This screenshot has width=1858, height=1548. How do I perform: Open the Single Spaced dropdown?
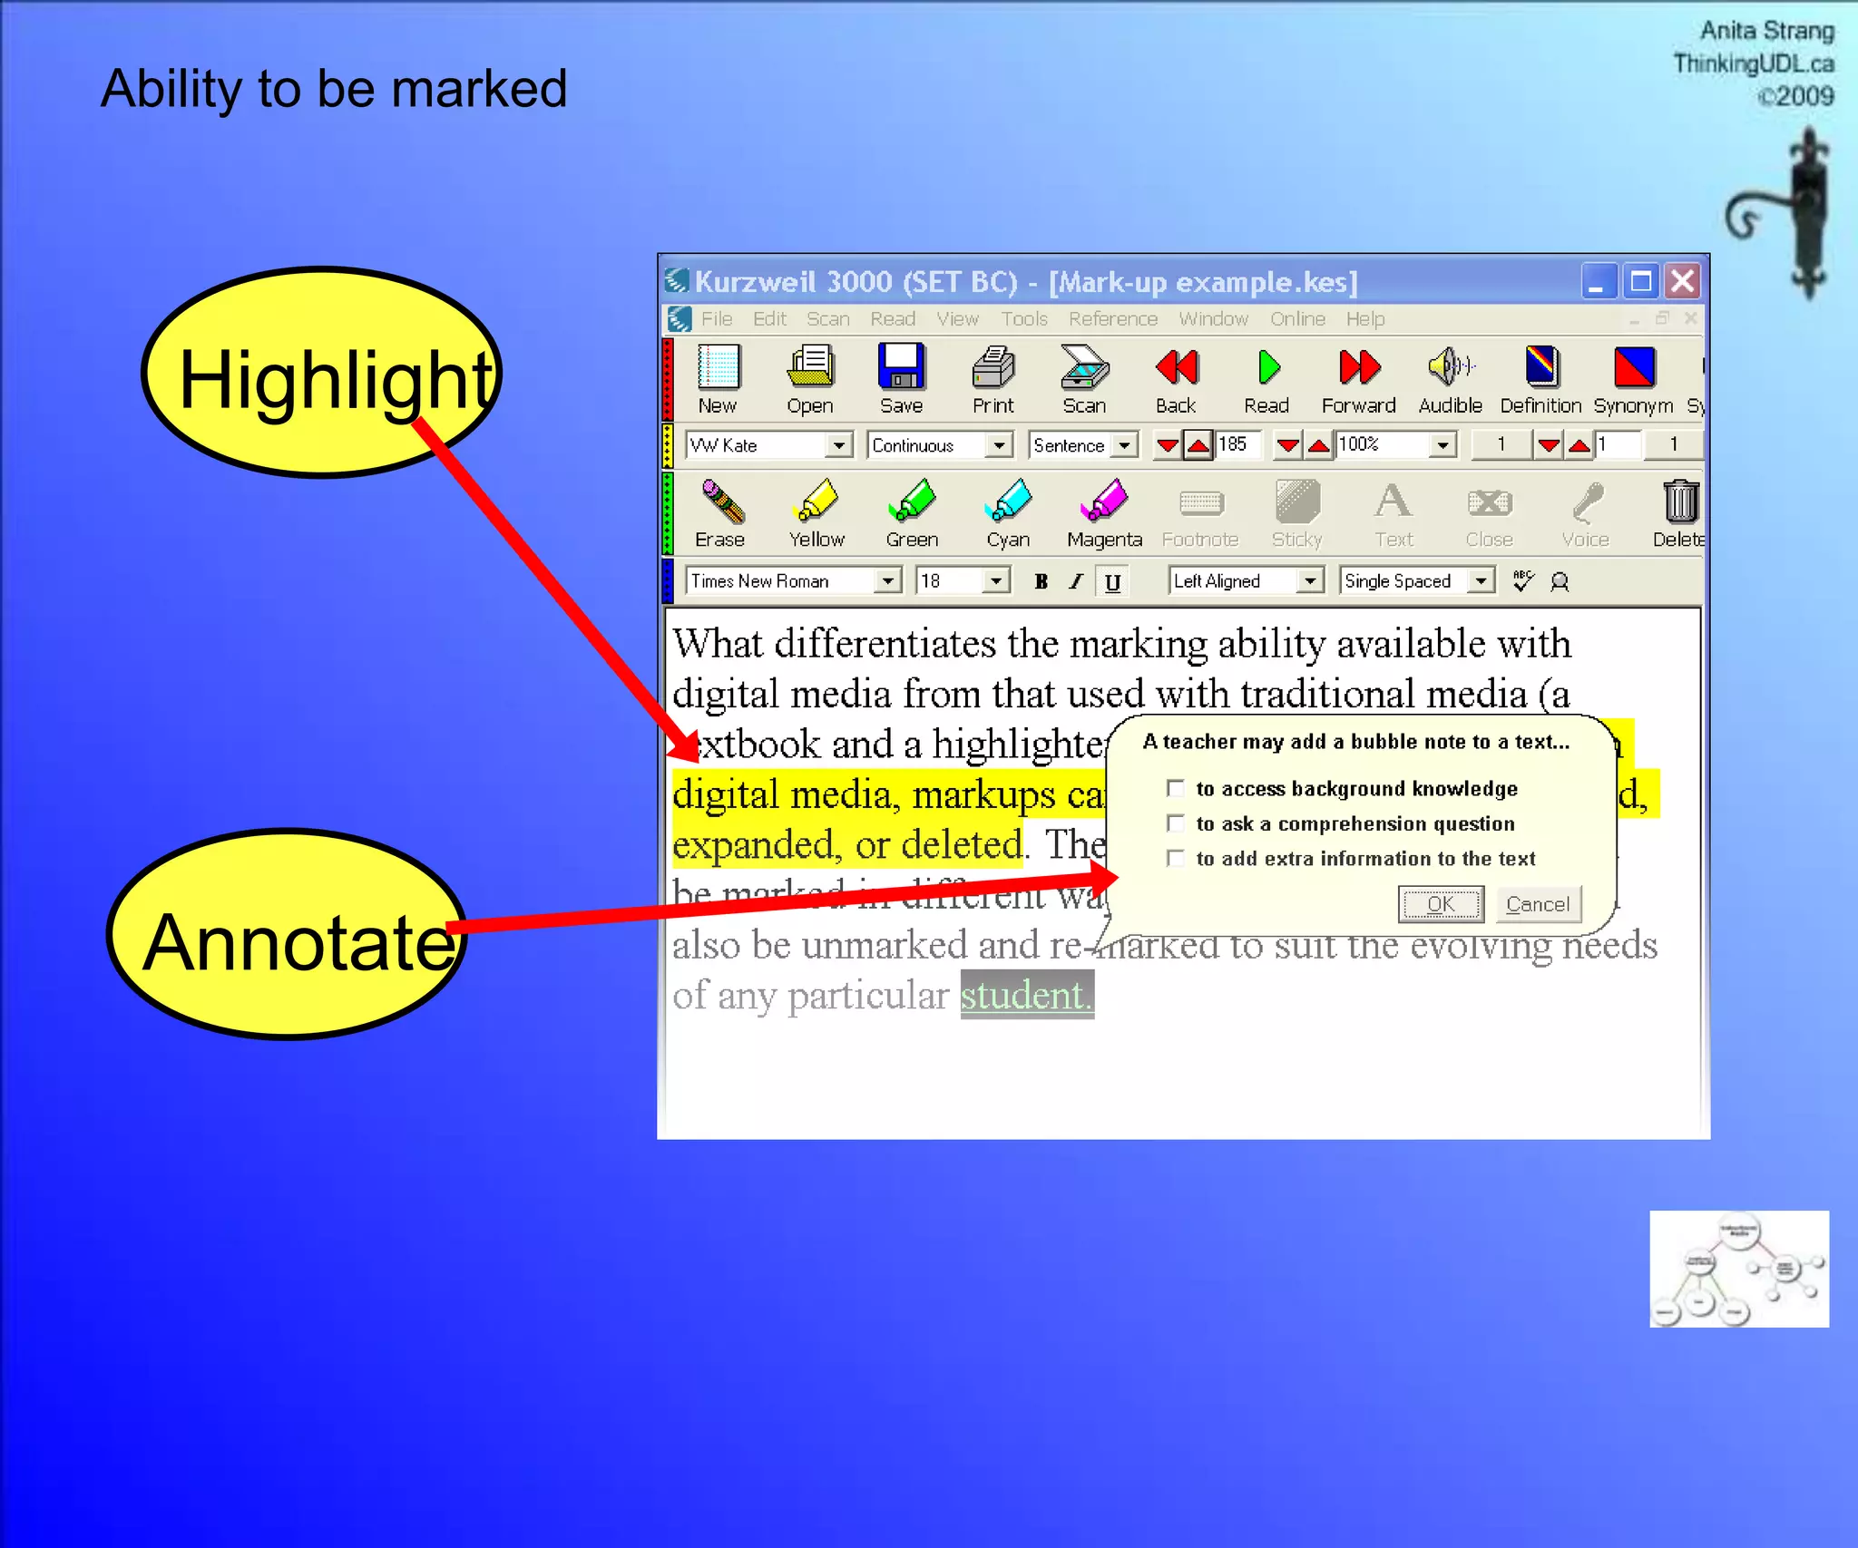coord(1482,580)
